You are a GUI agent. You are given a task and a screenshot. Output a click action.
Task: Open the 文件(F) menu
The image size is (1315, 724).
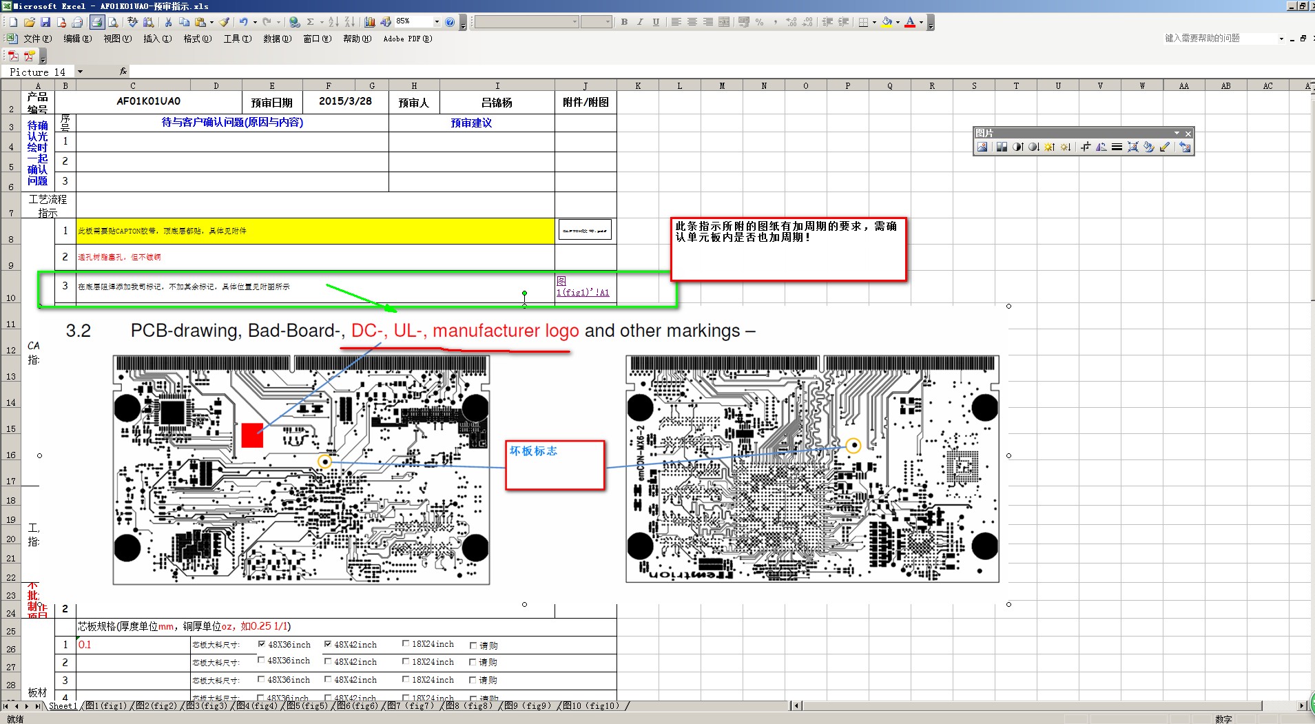pos(37,39)
